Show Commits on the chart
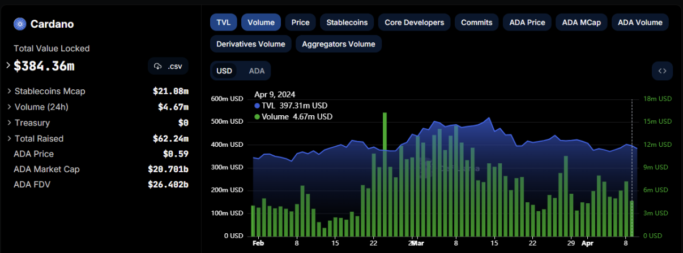 [x=476, y=23]
